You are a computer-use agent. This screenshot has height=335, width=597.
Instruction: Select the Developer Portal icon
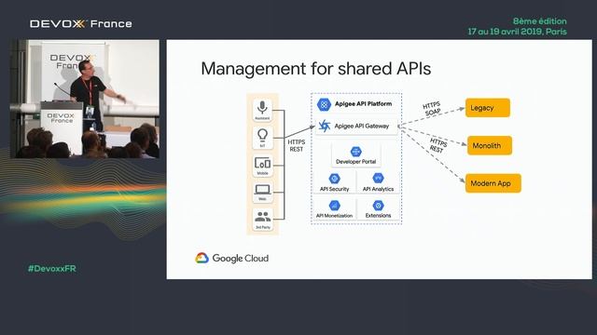(356, 152)
